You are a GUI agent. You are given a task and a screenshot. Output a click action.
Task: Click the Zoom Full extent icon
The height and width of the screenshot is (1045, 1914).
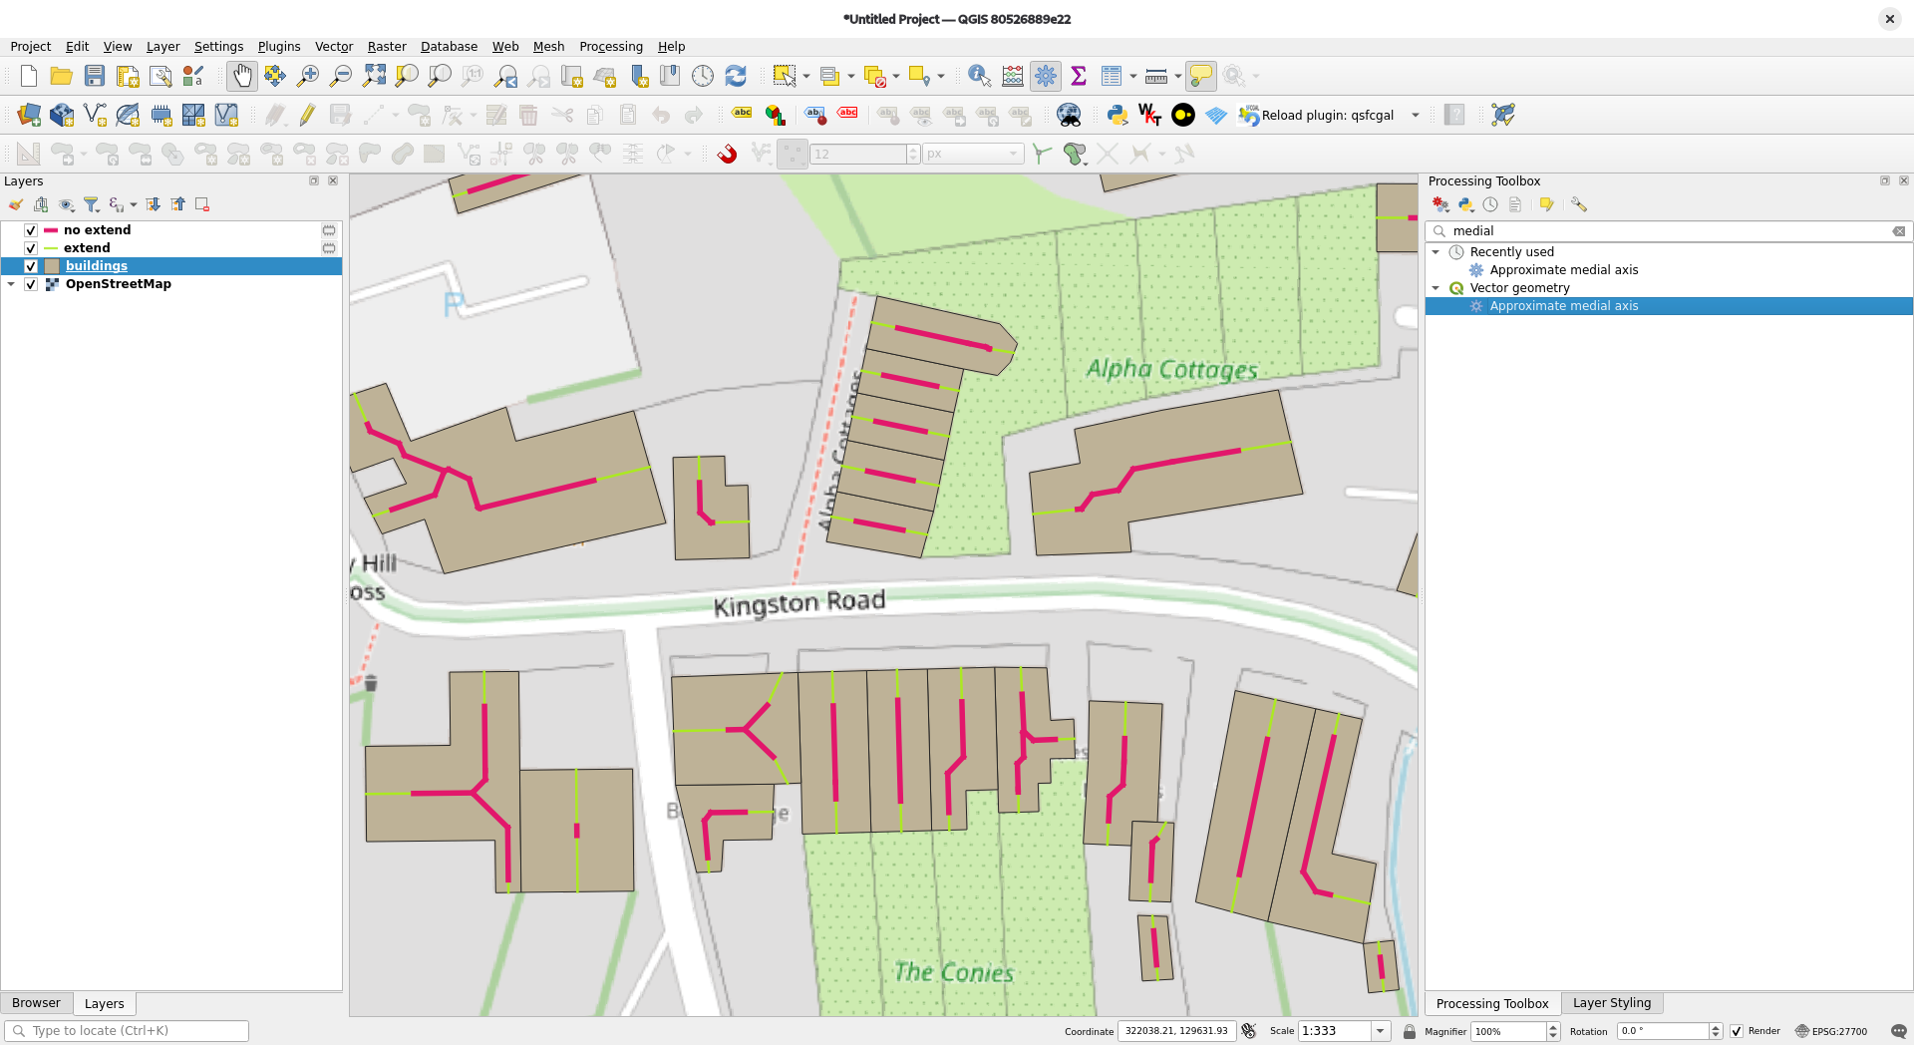tap(374, 76)
